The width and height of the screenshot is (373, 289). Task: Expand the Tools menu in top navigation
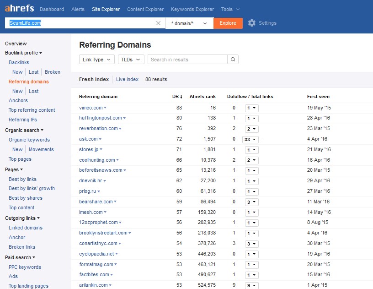coord(230,9)
